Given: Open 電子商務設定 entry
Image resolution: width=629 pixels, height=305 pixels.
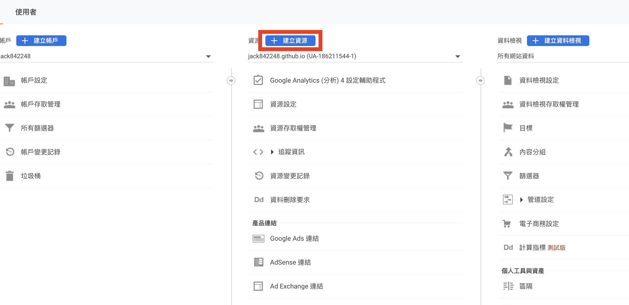Looking at the screenshot, I should coord(539,224).
